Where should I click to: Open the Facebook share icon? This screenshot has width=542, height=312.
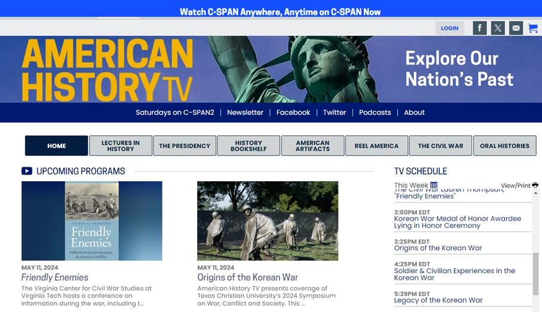click(x=479, y=28)
